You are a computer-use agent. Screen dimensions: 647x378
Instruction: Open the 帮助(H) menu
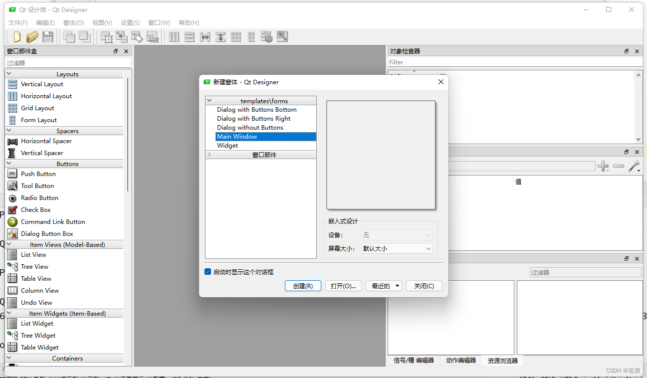click(189, 23)
